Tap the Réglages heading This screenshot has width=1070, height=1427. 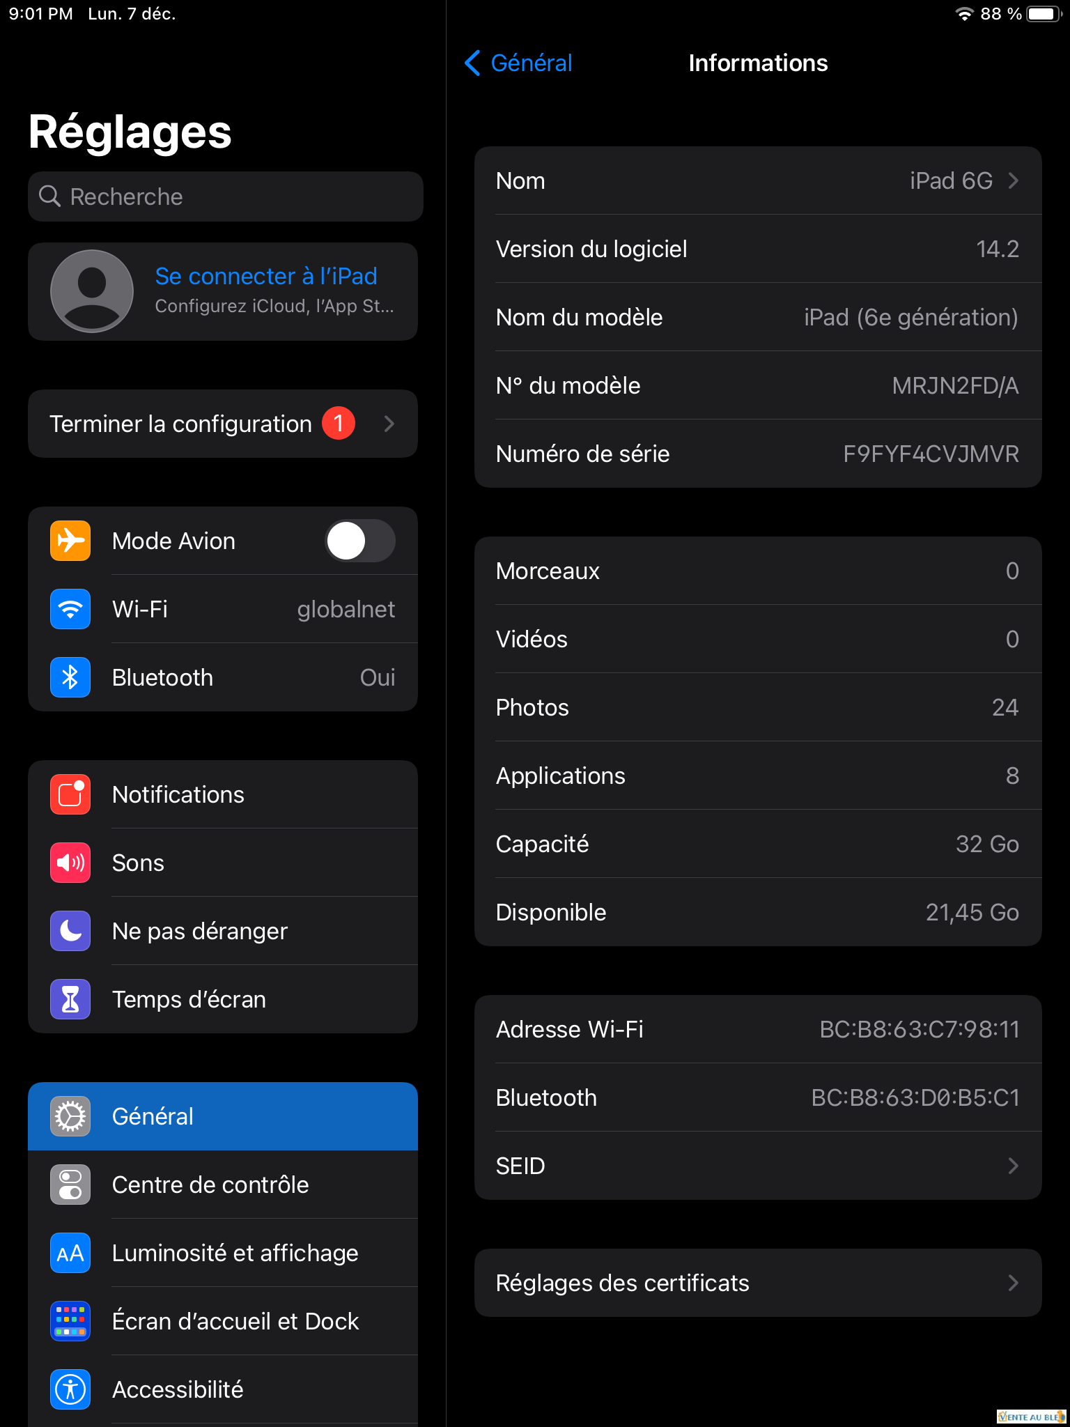point(130,132)
